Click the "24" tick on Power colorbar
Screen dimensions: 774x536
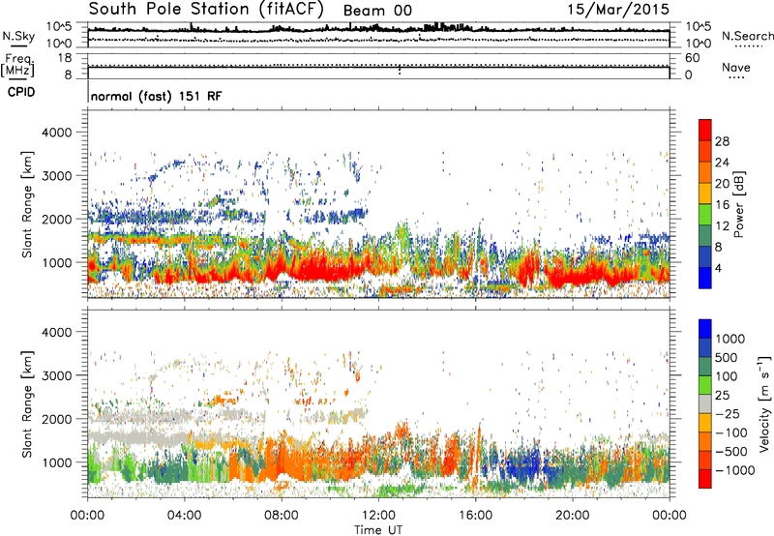tap(722, 163)
